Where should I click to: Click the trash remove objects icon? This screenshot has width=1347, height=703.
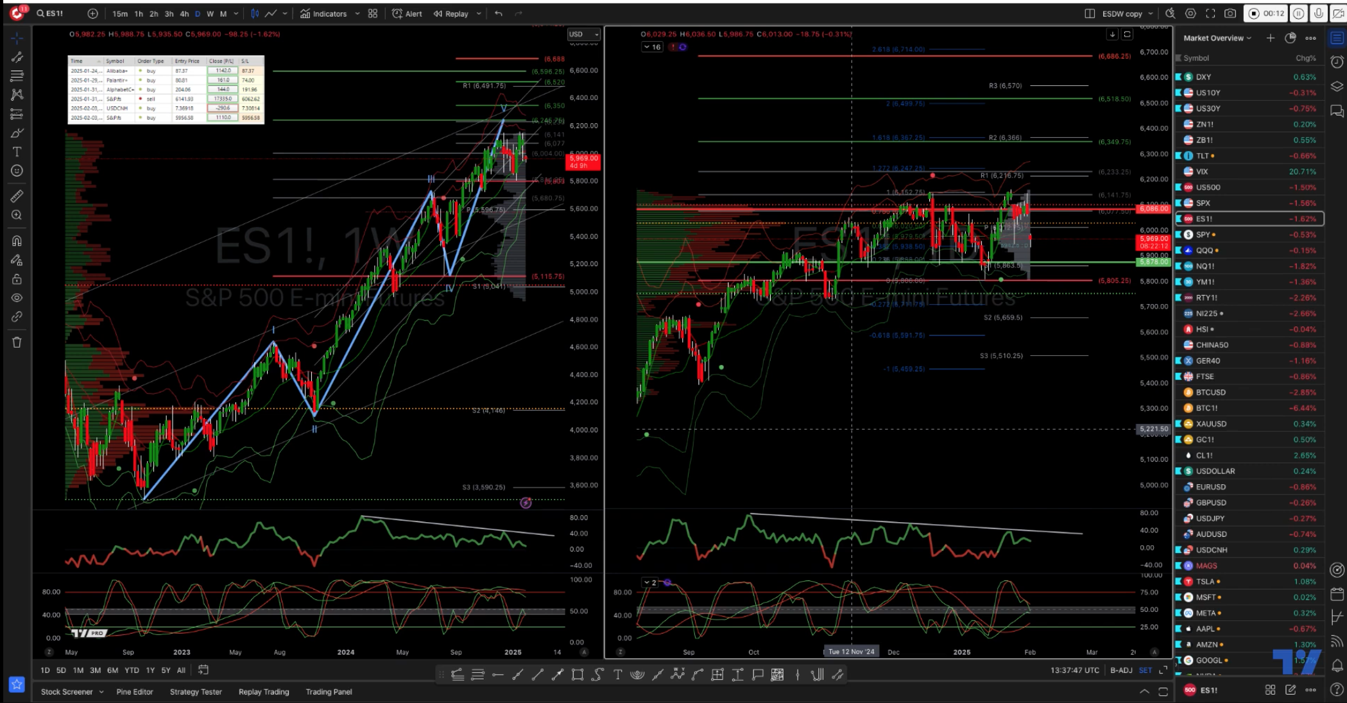[17, 342]
